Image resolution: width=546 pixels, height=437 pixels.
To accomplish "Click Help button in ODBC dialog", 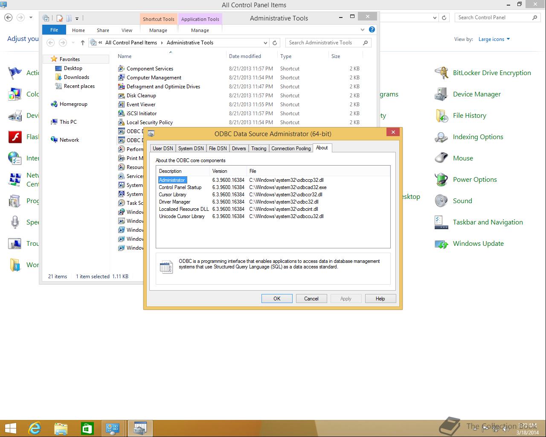I will (x=380, y=299).
